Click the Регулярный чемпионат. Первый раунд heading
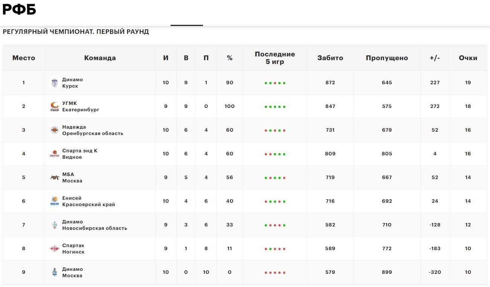This screenshot has width=490, height=287. tap(76, 32)
